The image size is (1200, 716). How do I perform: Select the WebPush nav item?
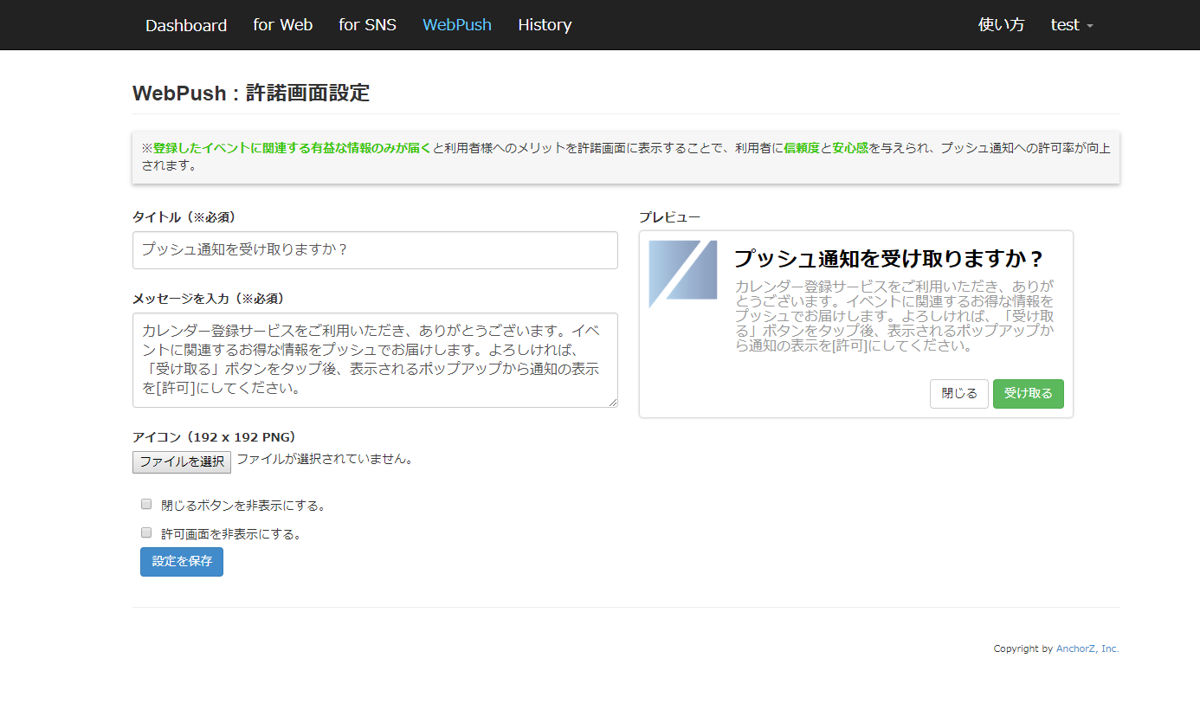[457, 25]
